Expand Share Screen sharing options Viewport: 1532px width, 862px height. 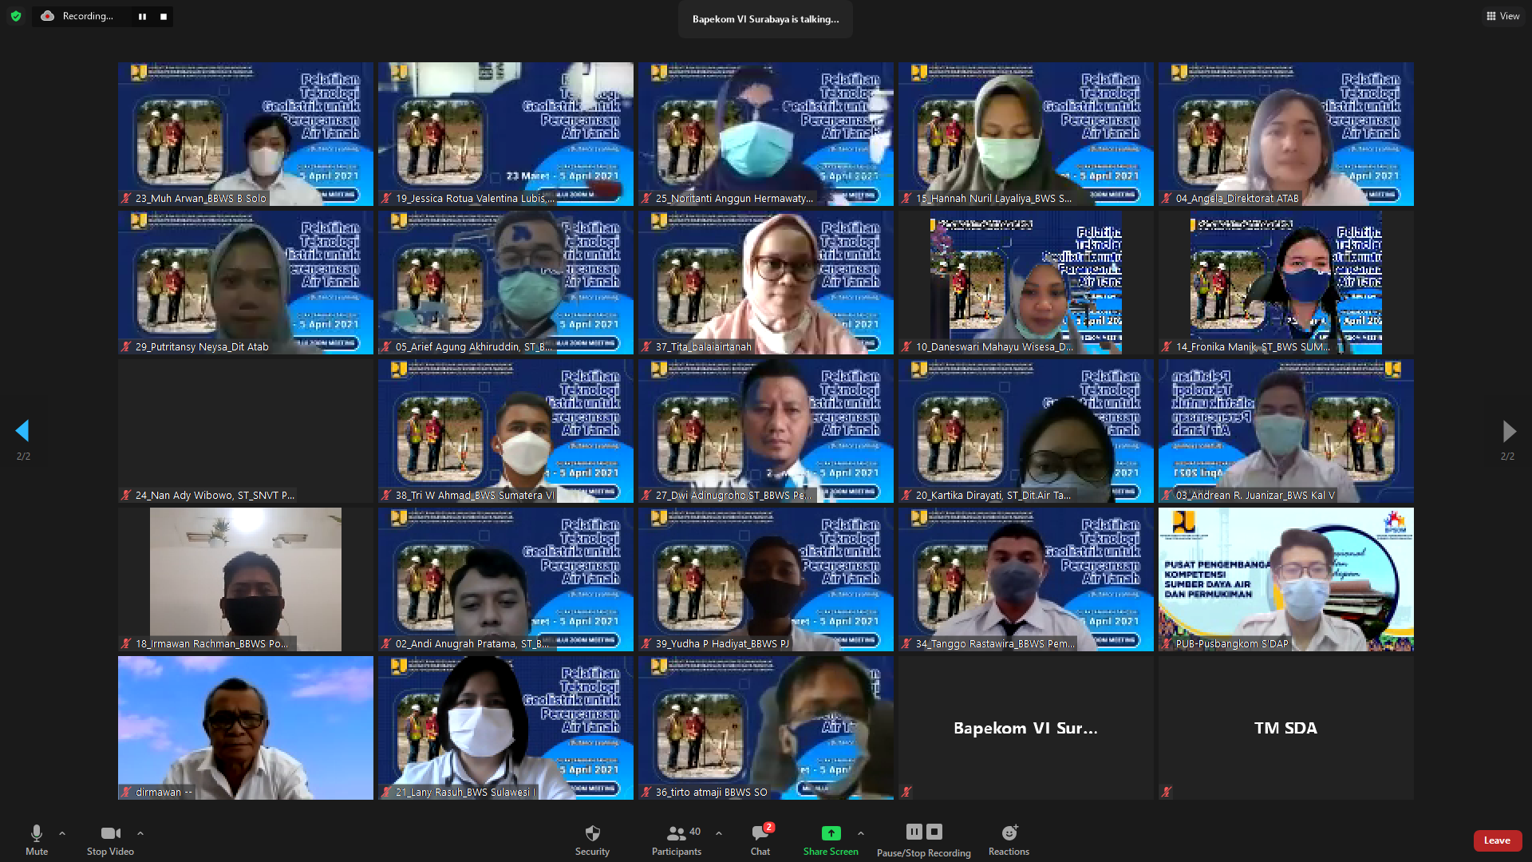pyautogui.click(x=861, y=833)
